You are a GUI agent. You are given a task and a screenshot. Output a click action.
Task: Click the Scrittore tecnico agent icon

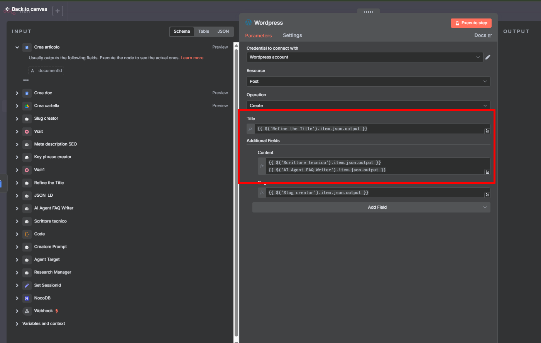tap(27, 221)
